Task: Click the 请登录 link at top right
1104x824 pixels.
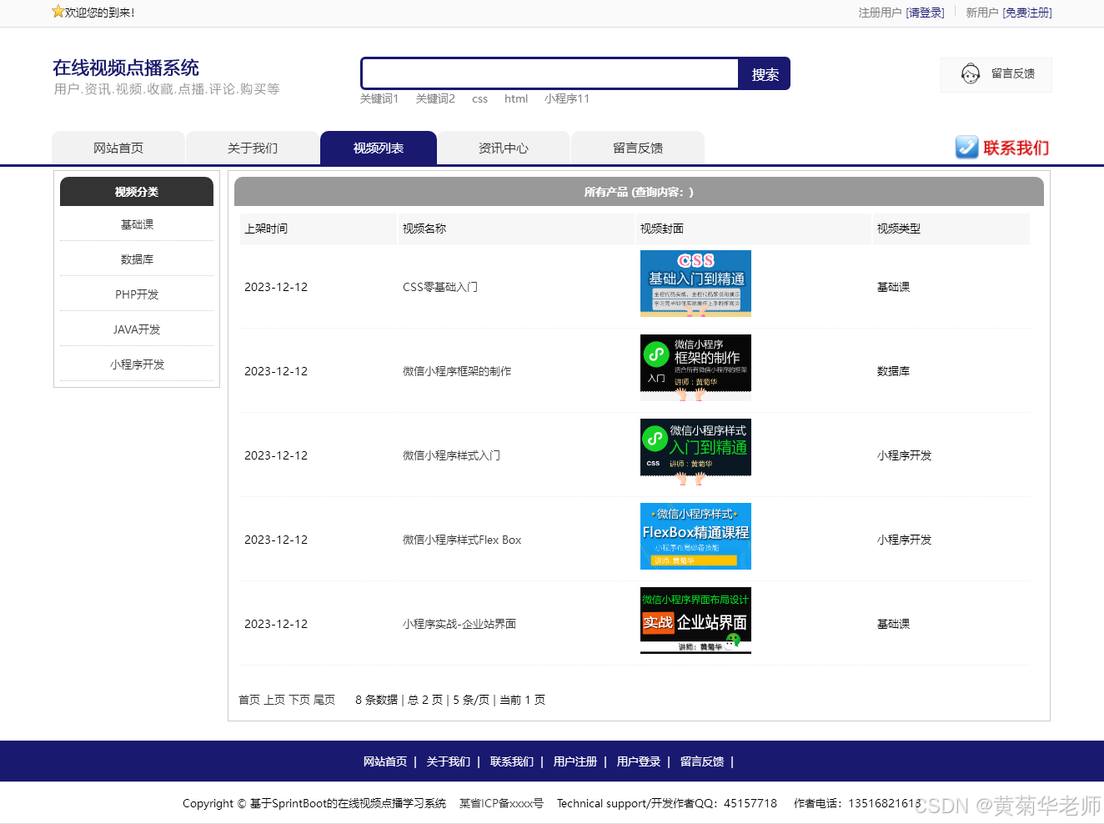Action: [x=926, y=13]
